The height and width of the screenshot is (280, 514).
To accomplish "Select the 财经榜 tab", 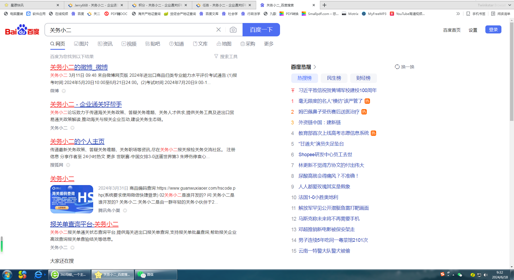I will 363,78.
